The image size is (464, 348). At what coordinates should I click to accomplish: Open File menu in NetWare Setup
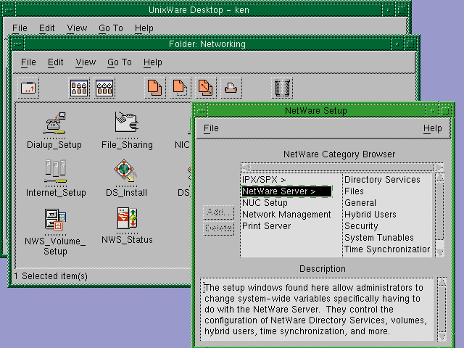tap(211, 128)
